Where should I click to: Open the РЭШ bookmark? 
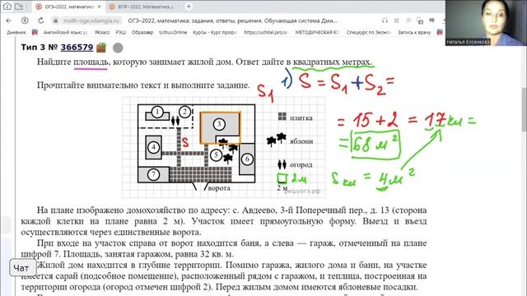[x=121, y=33]
